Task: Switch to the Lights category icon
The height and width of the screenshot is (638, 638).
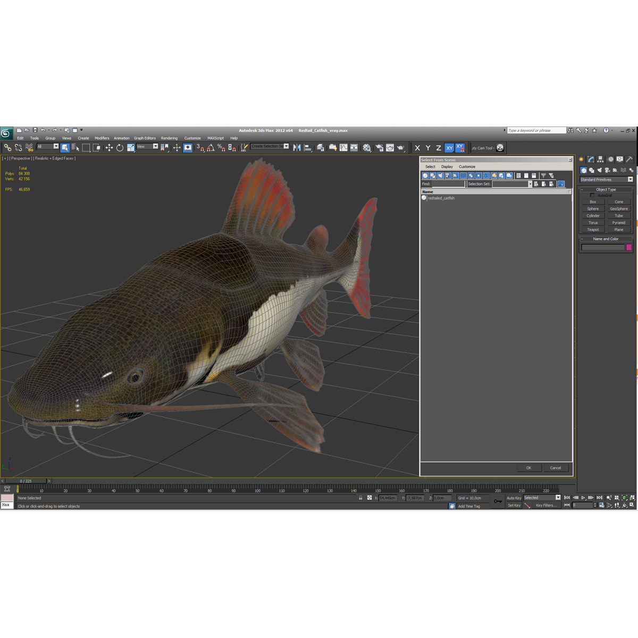Action: point(600,170)
